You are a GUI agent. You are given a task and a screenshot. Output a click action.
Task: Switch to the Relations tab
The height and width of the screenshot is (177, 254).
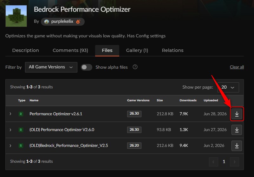point(173,50)
